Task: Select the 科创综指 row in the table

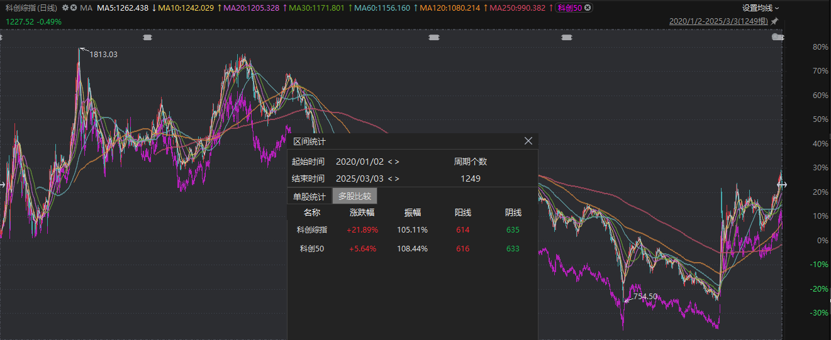Action: point(413,230)
